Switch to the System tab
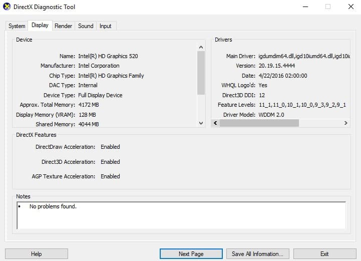Image resolution: width=361 pixels, height=261 pixels. coord(17,26)
